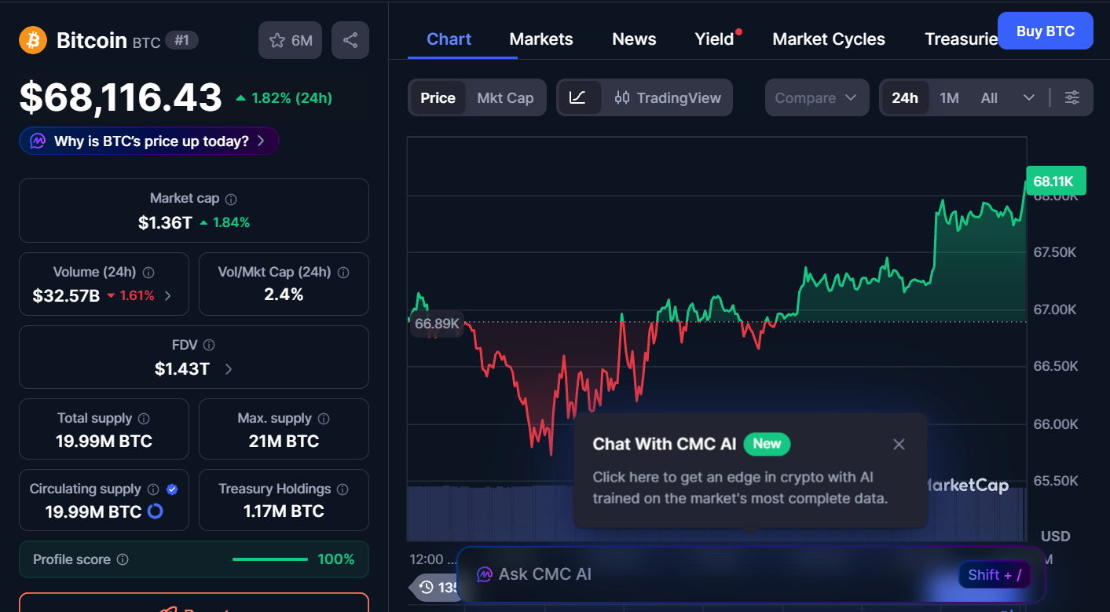
Task: Close the Chat With CMC AI popup
Action: (899, 445)
